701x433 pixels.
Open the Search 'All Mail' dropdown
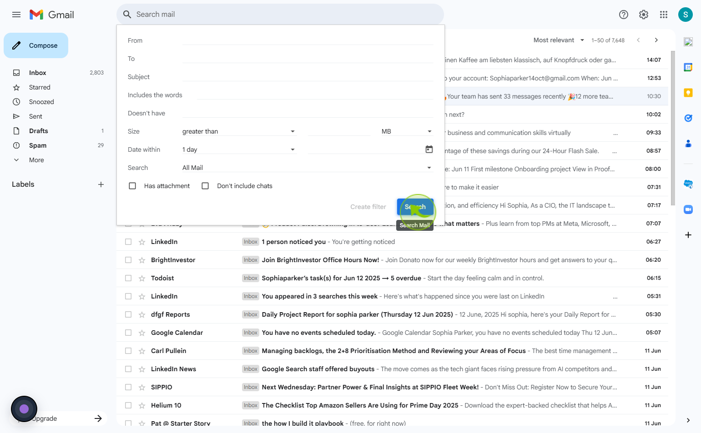307,168
